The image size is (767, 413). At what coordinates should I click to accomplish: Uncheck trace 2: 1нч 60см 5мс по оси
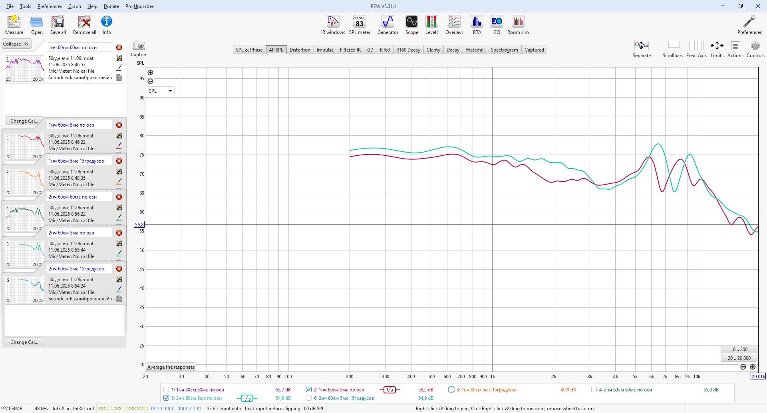pos(309,390)
